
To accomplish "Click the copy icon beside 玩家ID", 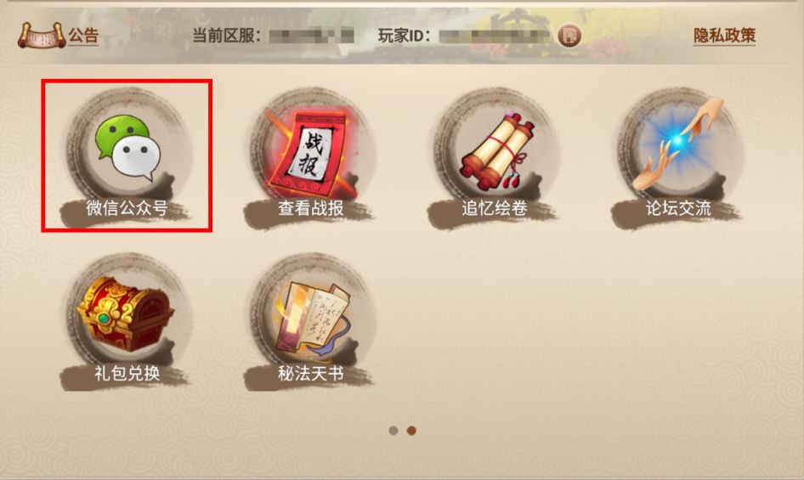I will click(x=569, y=36).
